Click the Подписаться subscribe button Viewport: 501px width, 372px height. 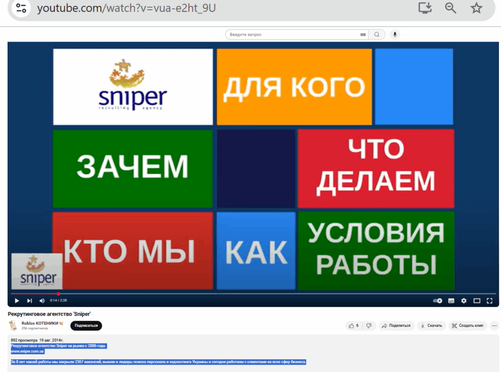coord(86,325)
